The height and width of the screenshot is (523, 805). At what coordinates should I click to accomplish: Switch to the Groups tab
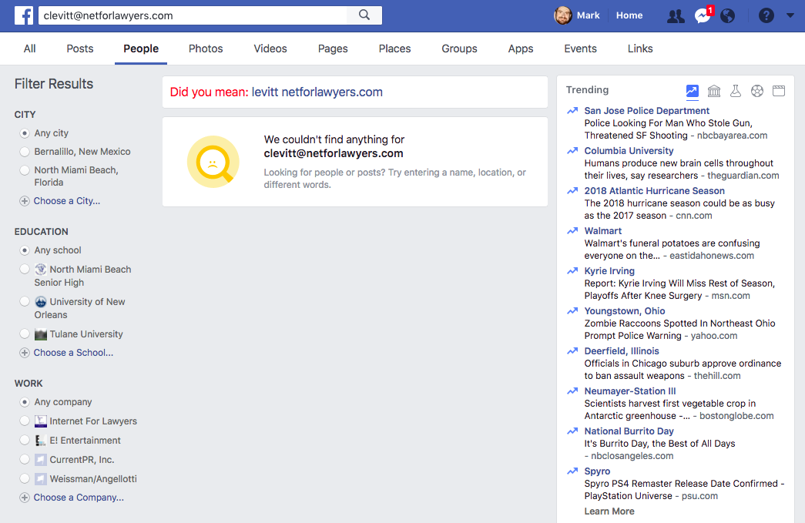[x=459, y=49]
